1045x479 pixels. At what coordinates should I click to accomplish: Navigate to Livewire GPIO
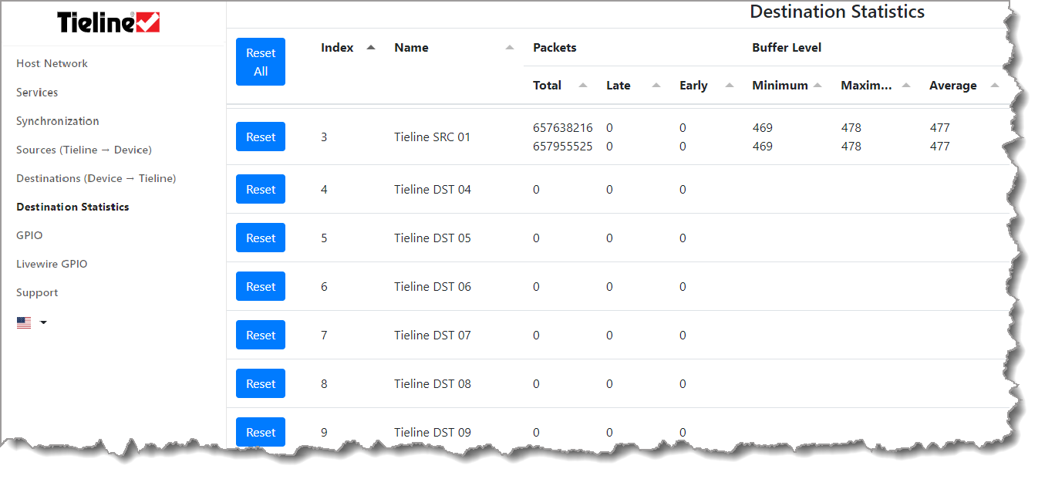[x=52, y=264]
